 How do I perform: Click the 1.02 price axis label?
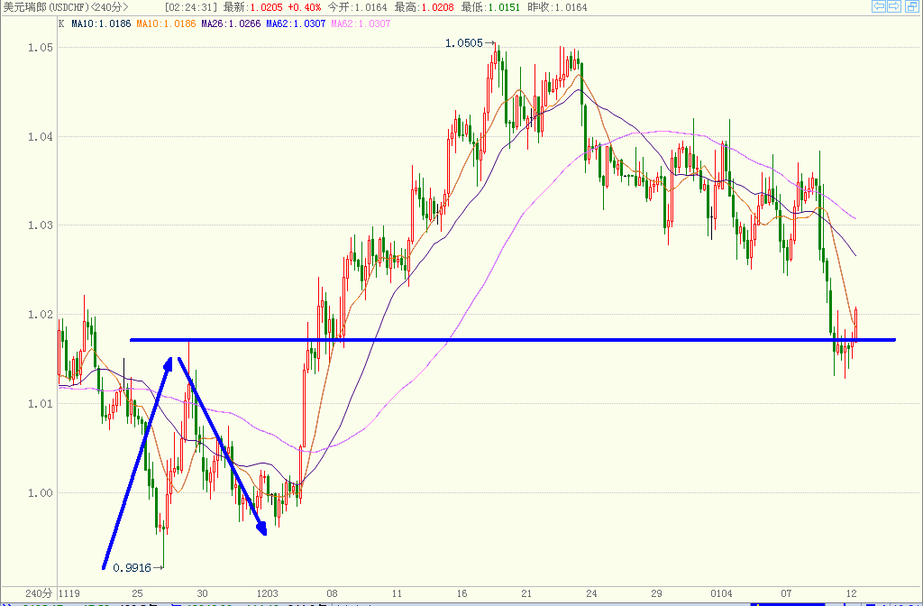[x=40, y=315]
